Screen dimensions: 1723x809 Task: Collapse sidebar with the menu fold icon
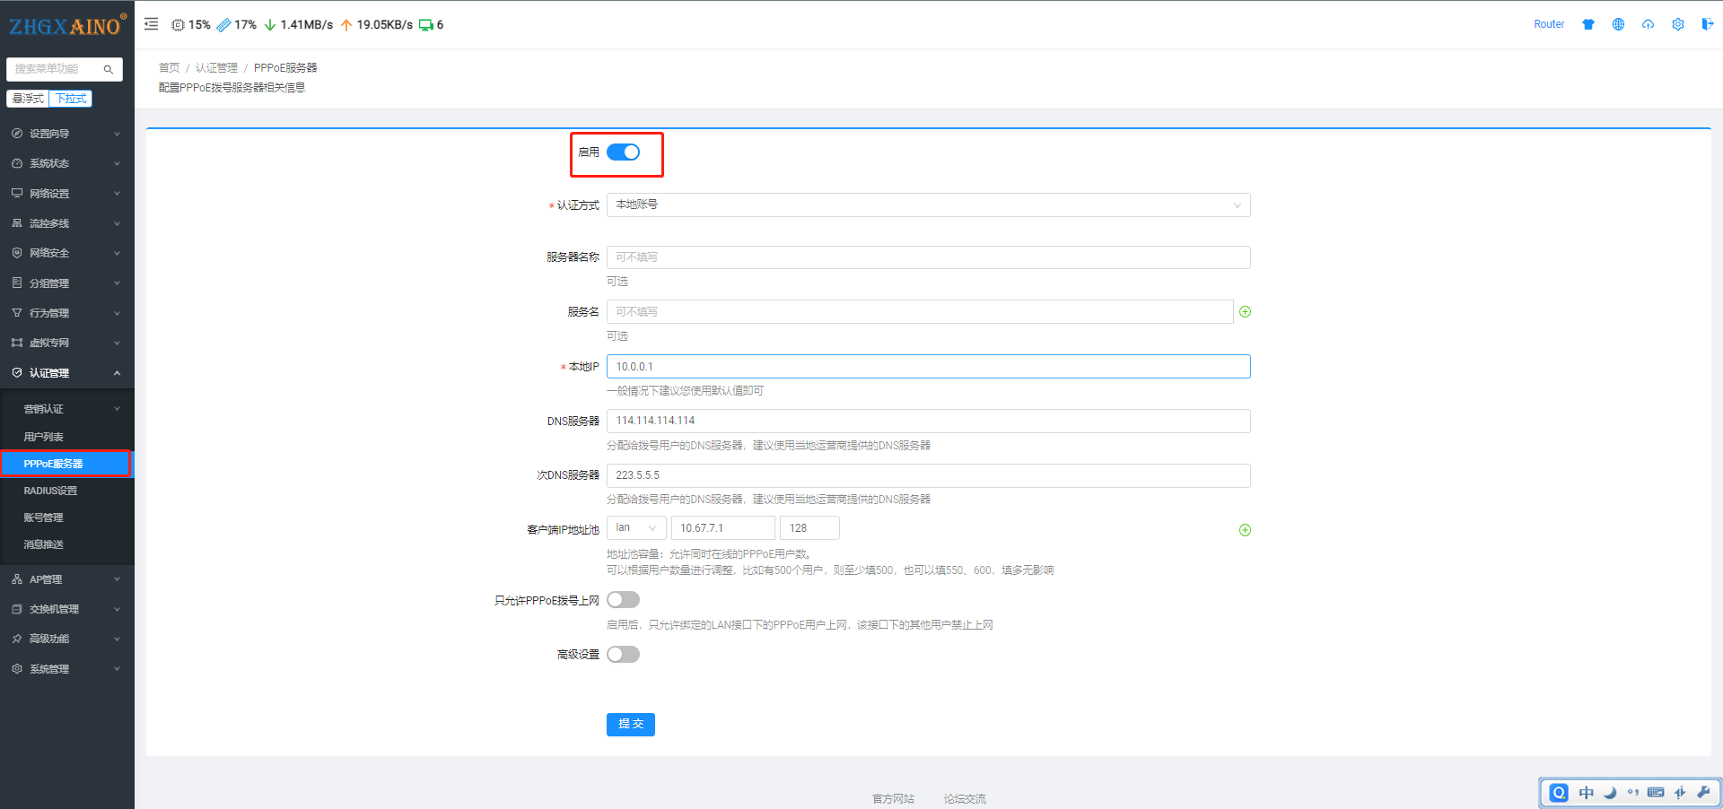click(x=151, y=24)
